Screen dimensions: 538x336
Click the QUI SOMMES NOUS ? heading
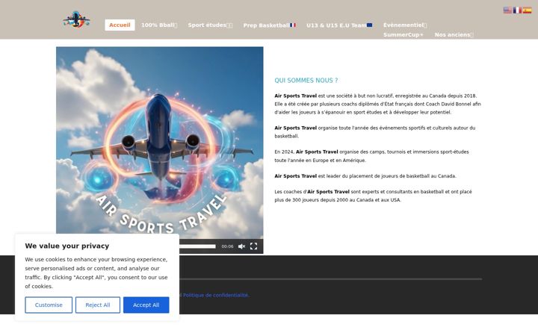click(x=306, y=81)
